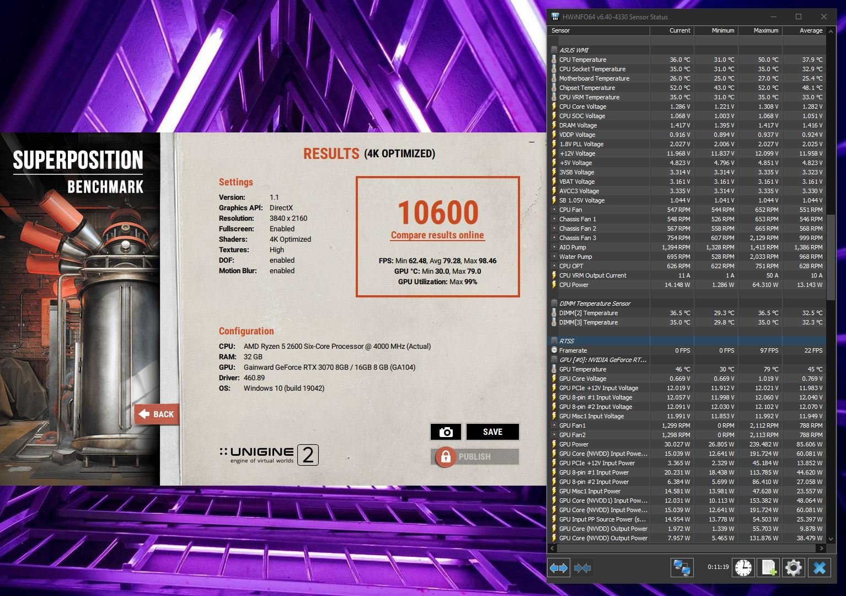This screenshot has width=846, height=596.
Task: Click the Minimum column header
Action: [716, 30]
